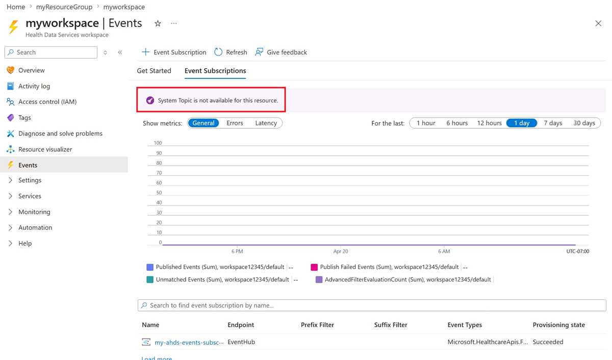
Task: Click the EventHub endpoint cell
Action: pyautogui.click(x=241, y=342)
